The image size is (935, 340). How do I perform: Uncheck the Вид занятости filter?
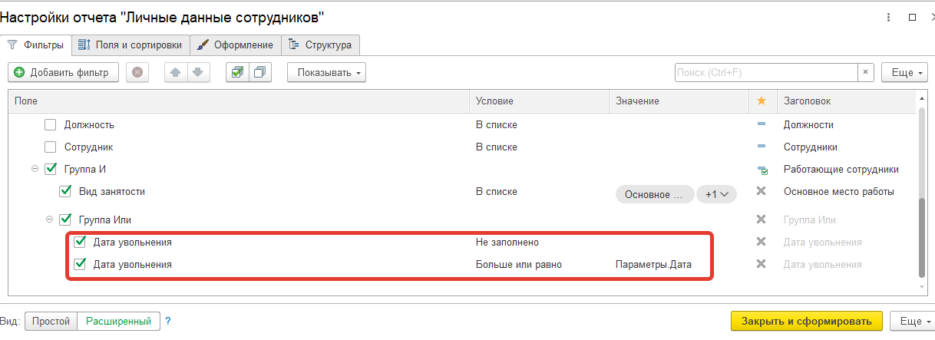[x=65, y=191]
